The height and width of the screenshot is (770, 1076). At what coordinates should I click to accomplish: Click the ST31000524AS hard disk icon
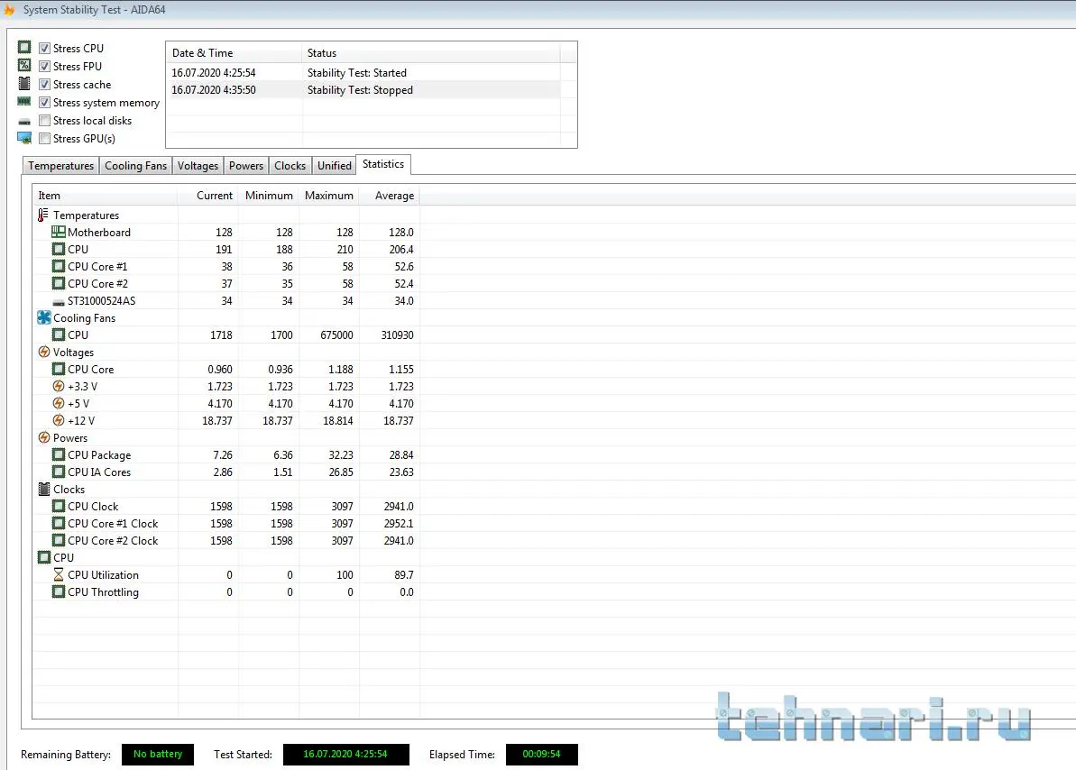[x=59, y=301]
